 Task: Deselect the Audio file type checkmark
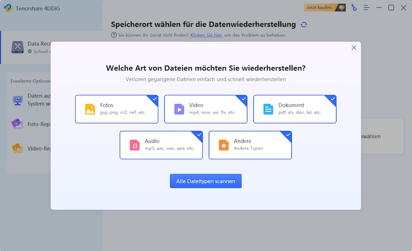pyautogui.click(x=199, y=135)
